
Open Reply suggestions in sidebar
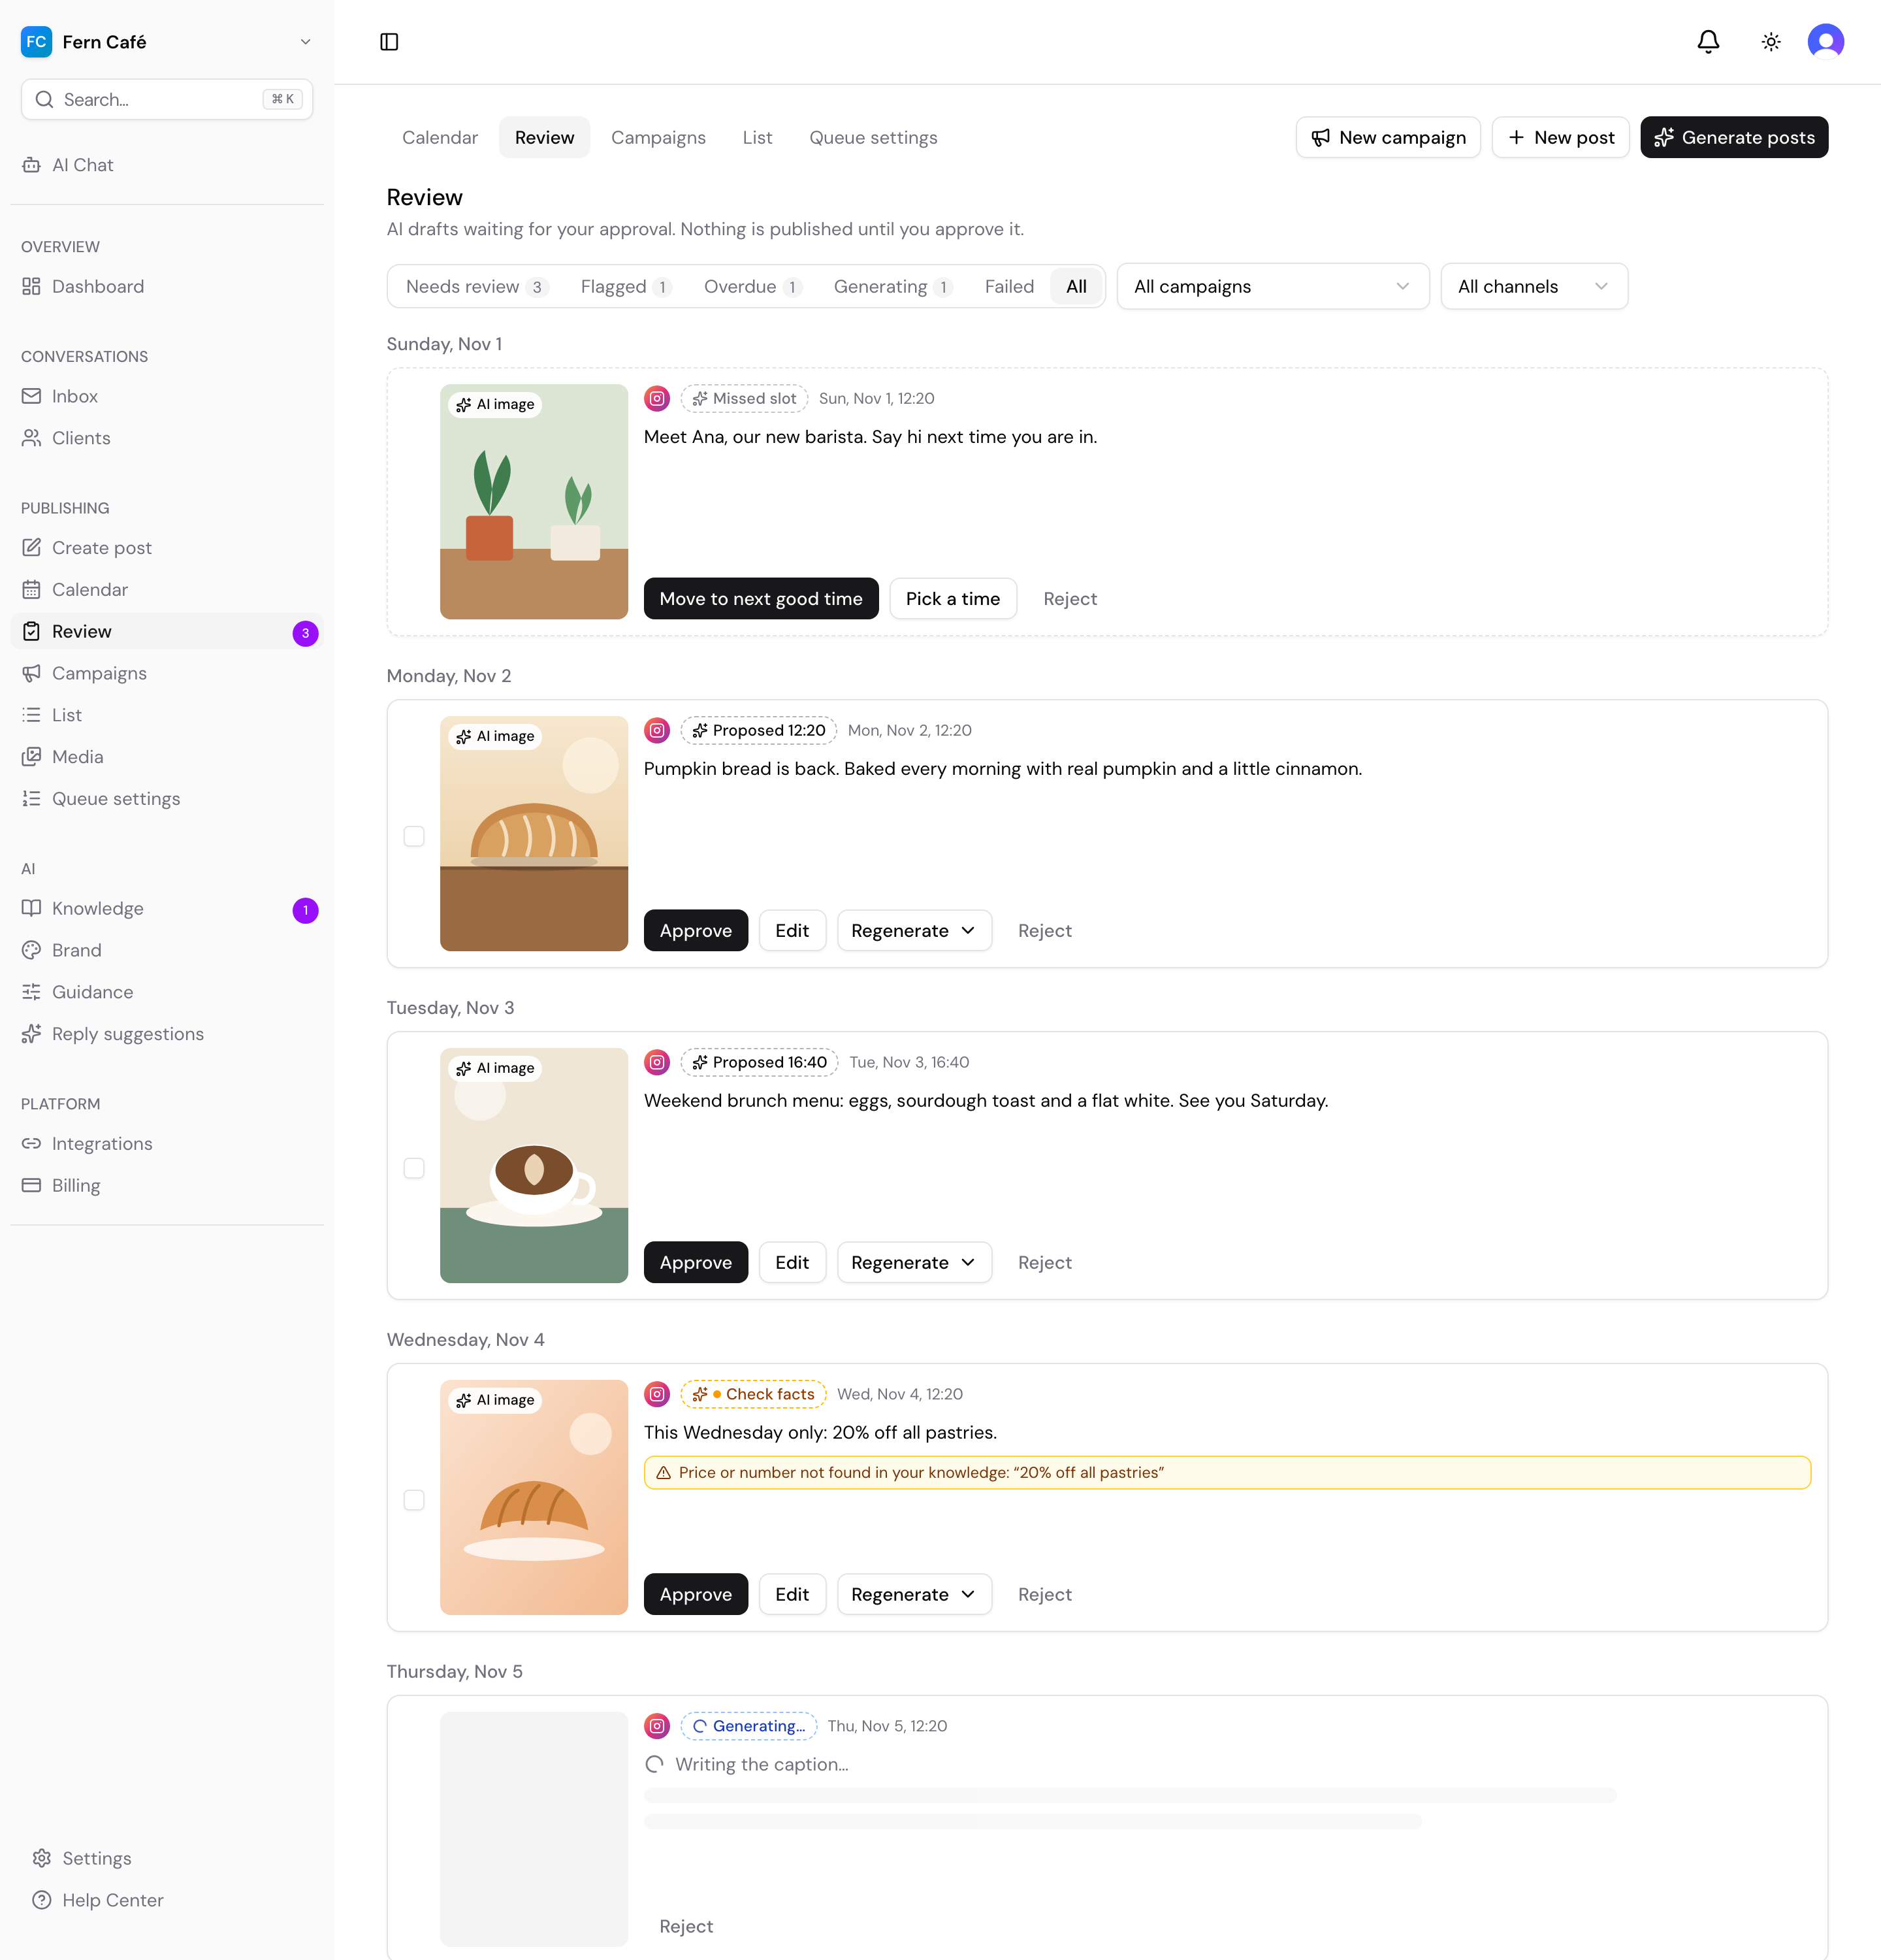(x=167, y=1034)
